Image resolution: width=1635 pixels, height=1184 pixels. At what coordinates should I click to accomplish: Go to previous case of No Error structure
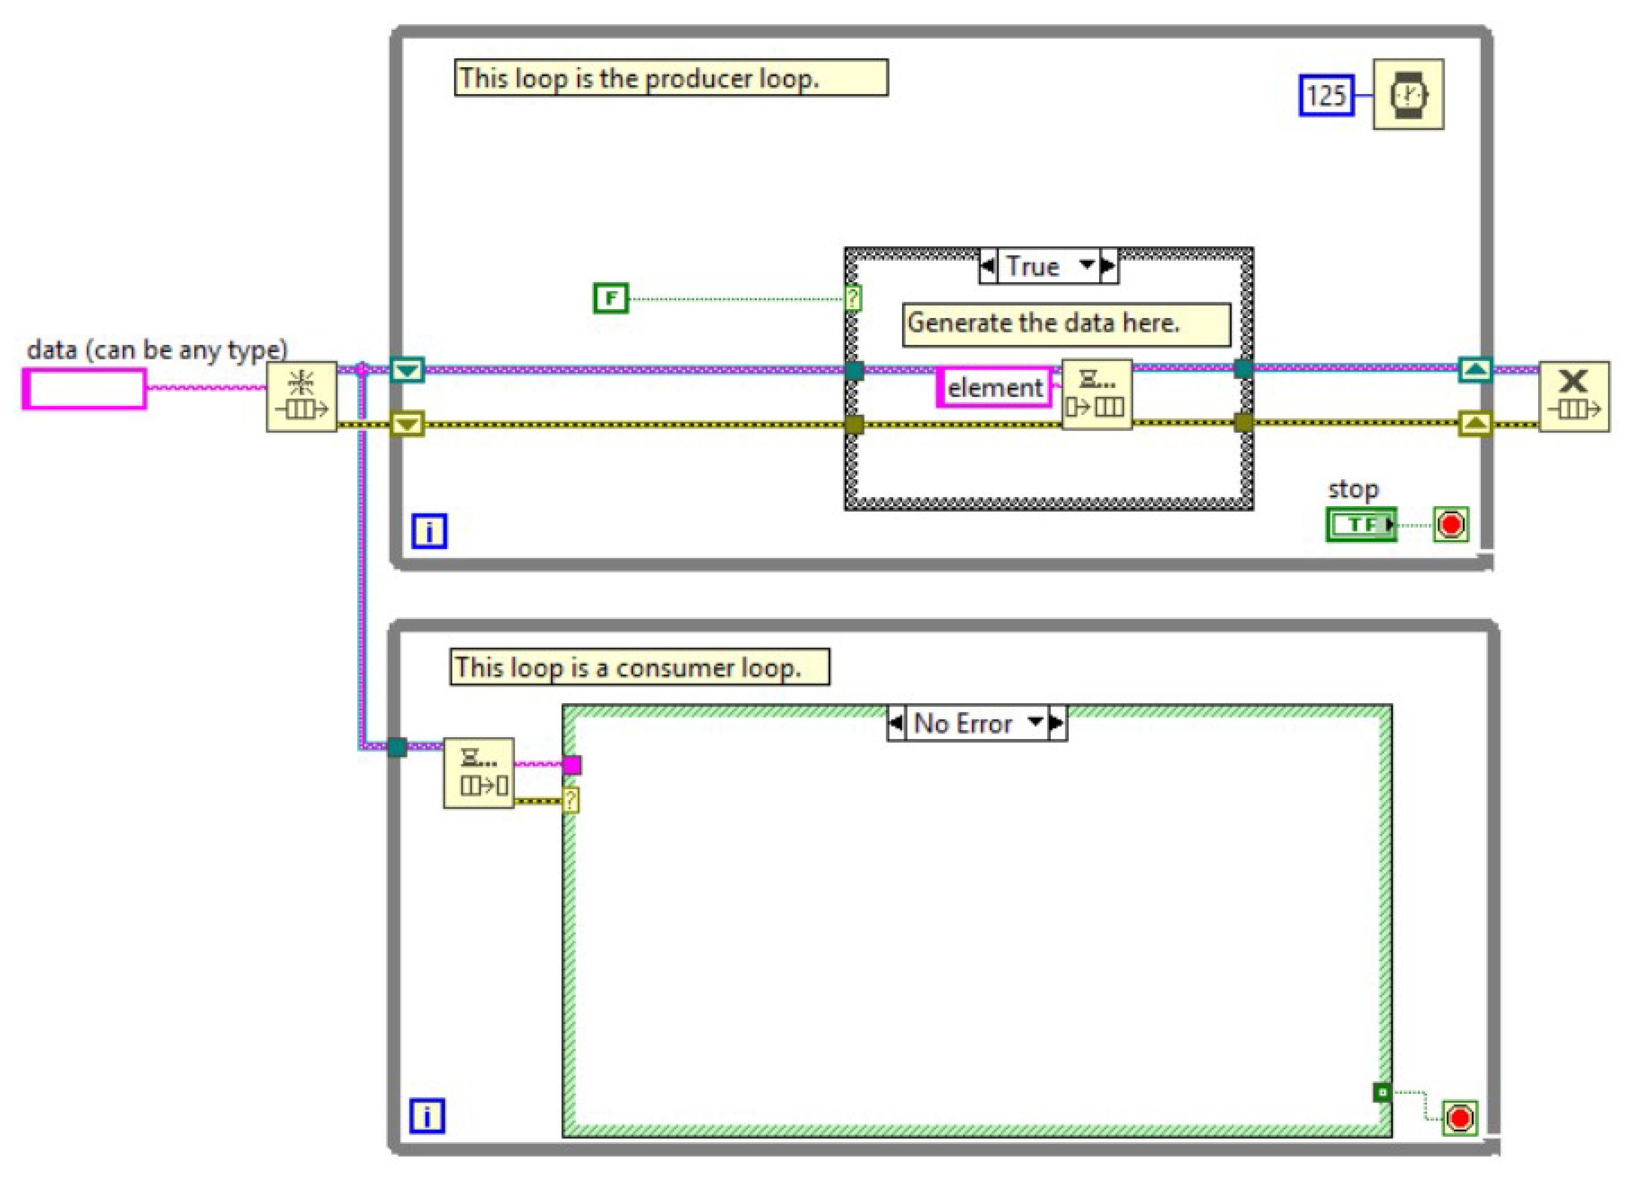[896, 723]
